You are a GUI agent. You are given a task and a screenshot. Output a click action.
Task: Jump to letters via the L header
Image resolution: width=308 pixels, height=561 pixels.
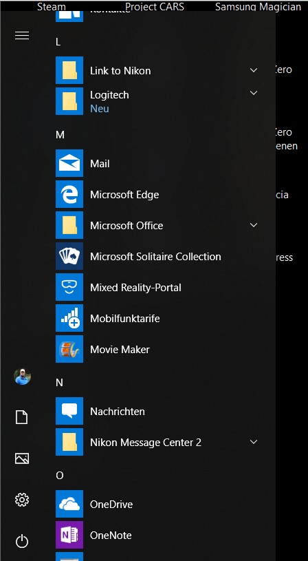(x=58, y=42)
